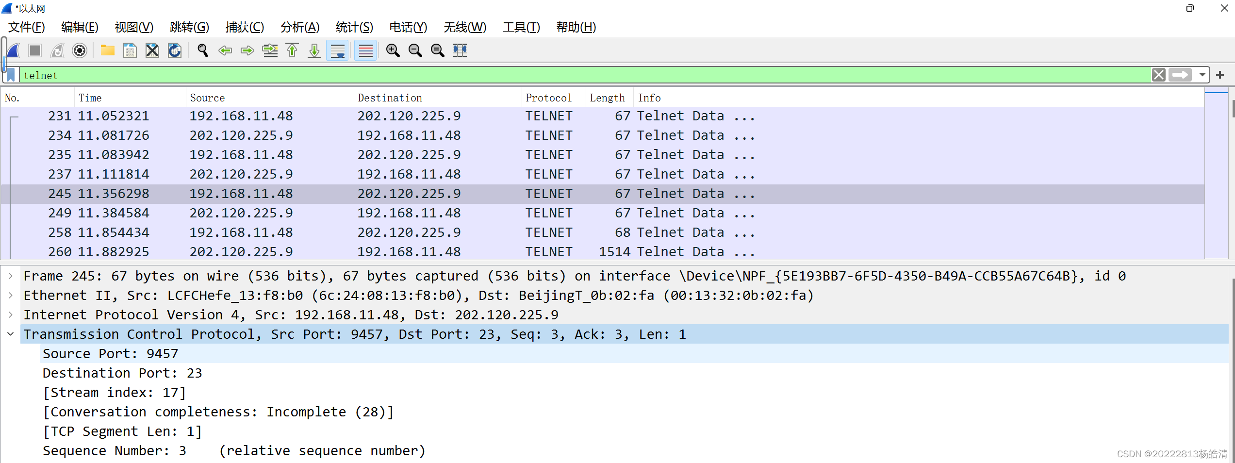
Task: Open the 跳转(G) menu
Action: coord(190,27)
